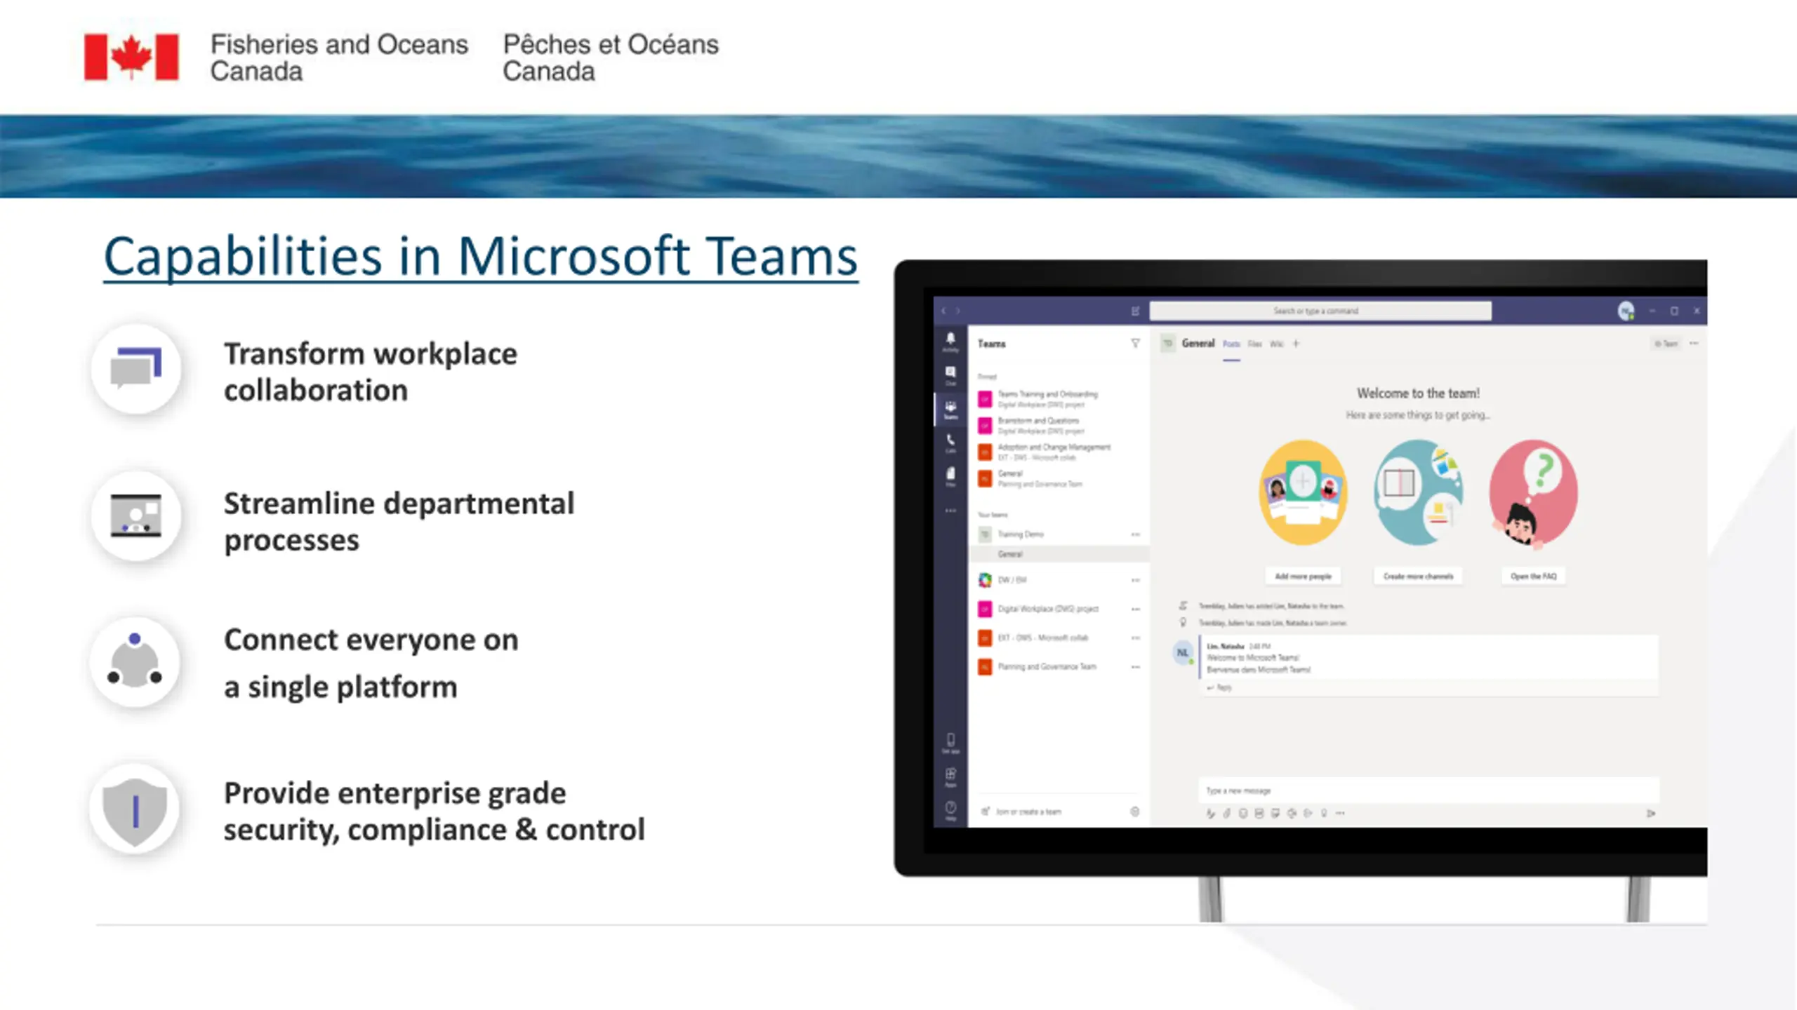Click Join or create a team
This screenshot has width=1797, height=1010.
tap(1023, 812)
